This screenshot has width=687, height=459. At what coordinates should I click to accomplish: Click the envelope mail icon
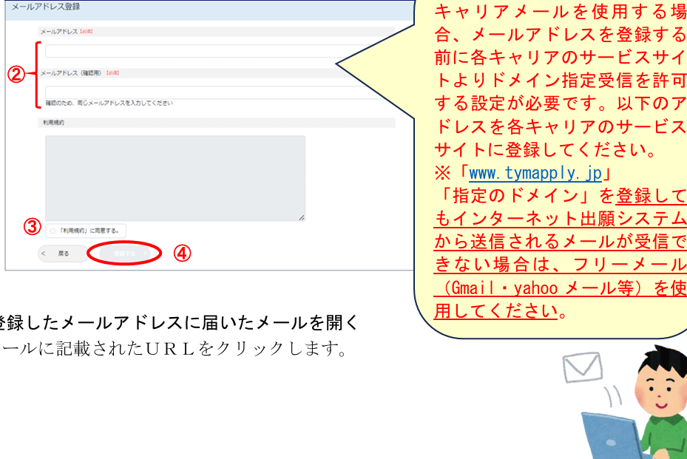tap(581, 367)
